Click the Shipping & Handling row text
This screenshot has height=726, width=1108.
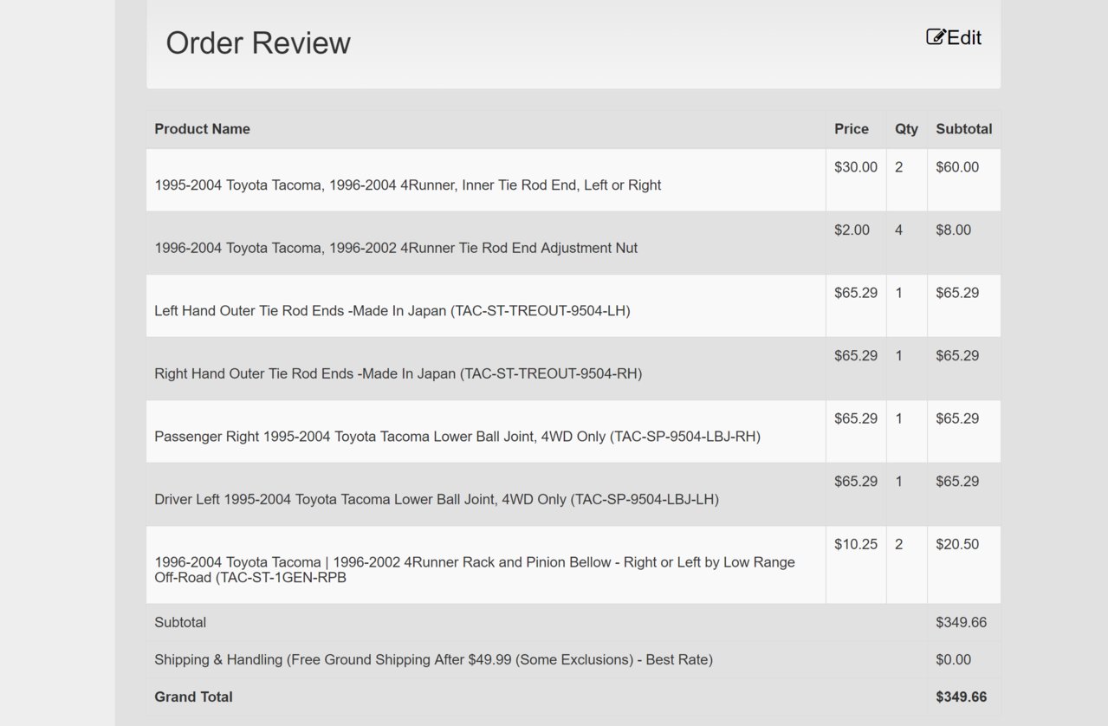(433, 659)
